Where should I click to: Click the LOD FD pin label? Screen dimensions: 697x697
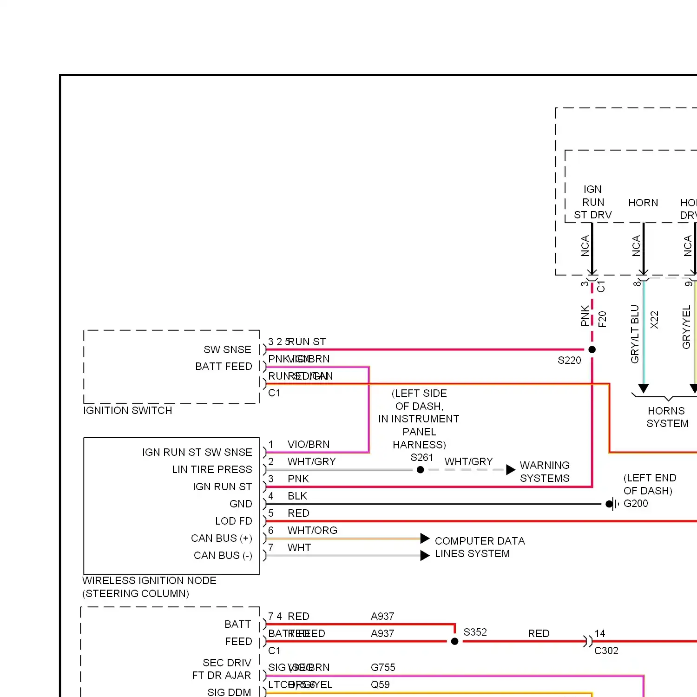[233, 521]
